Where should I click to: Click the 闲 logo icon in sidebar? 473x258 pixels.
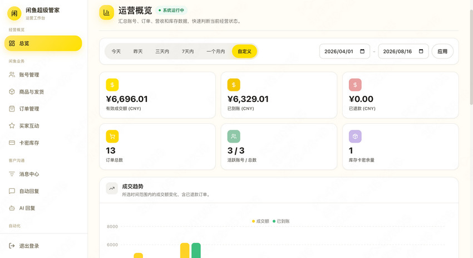(x=14, y=13)
